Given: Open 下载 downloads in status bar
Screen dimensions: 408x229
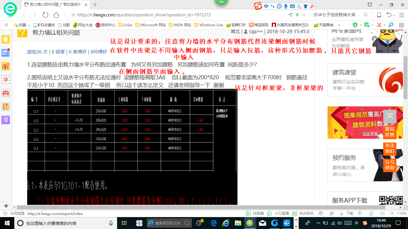Looking at the screenshot, I should (x=346, y=213).
